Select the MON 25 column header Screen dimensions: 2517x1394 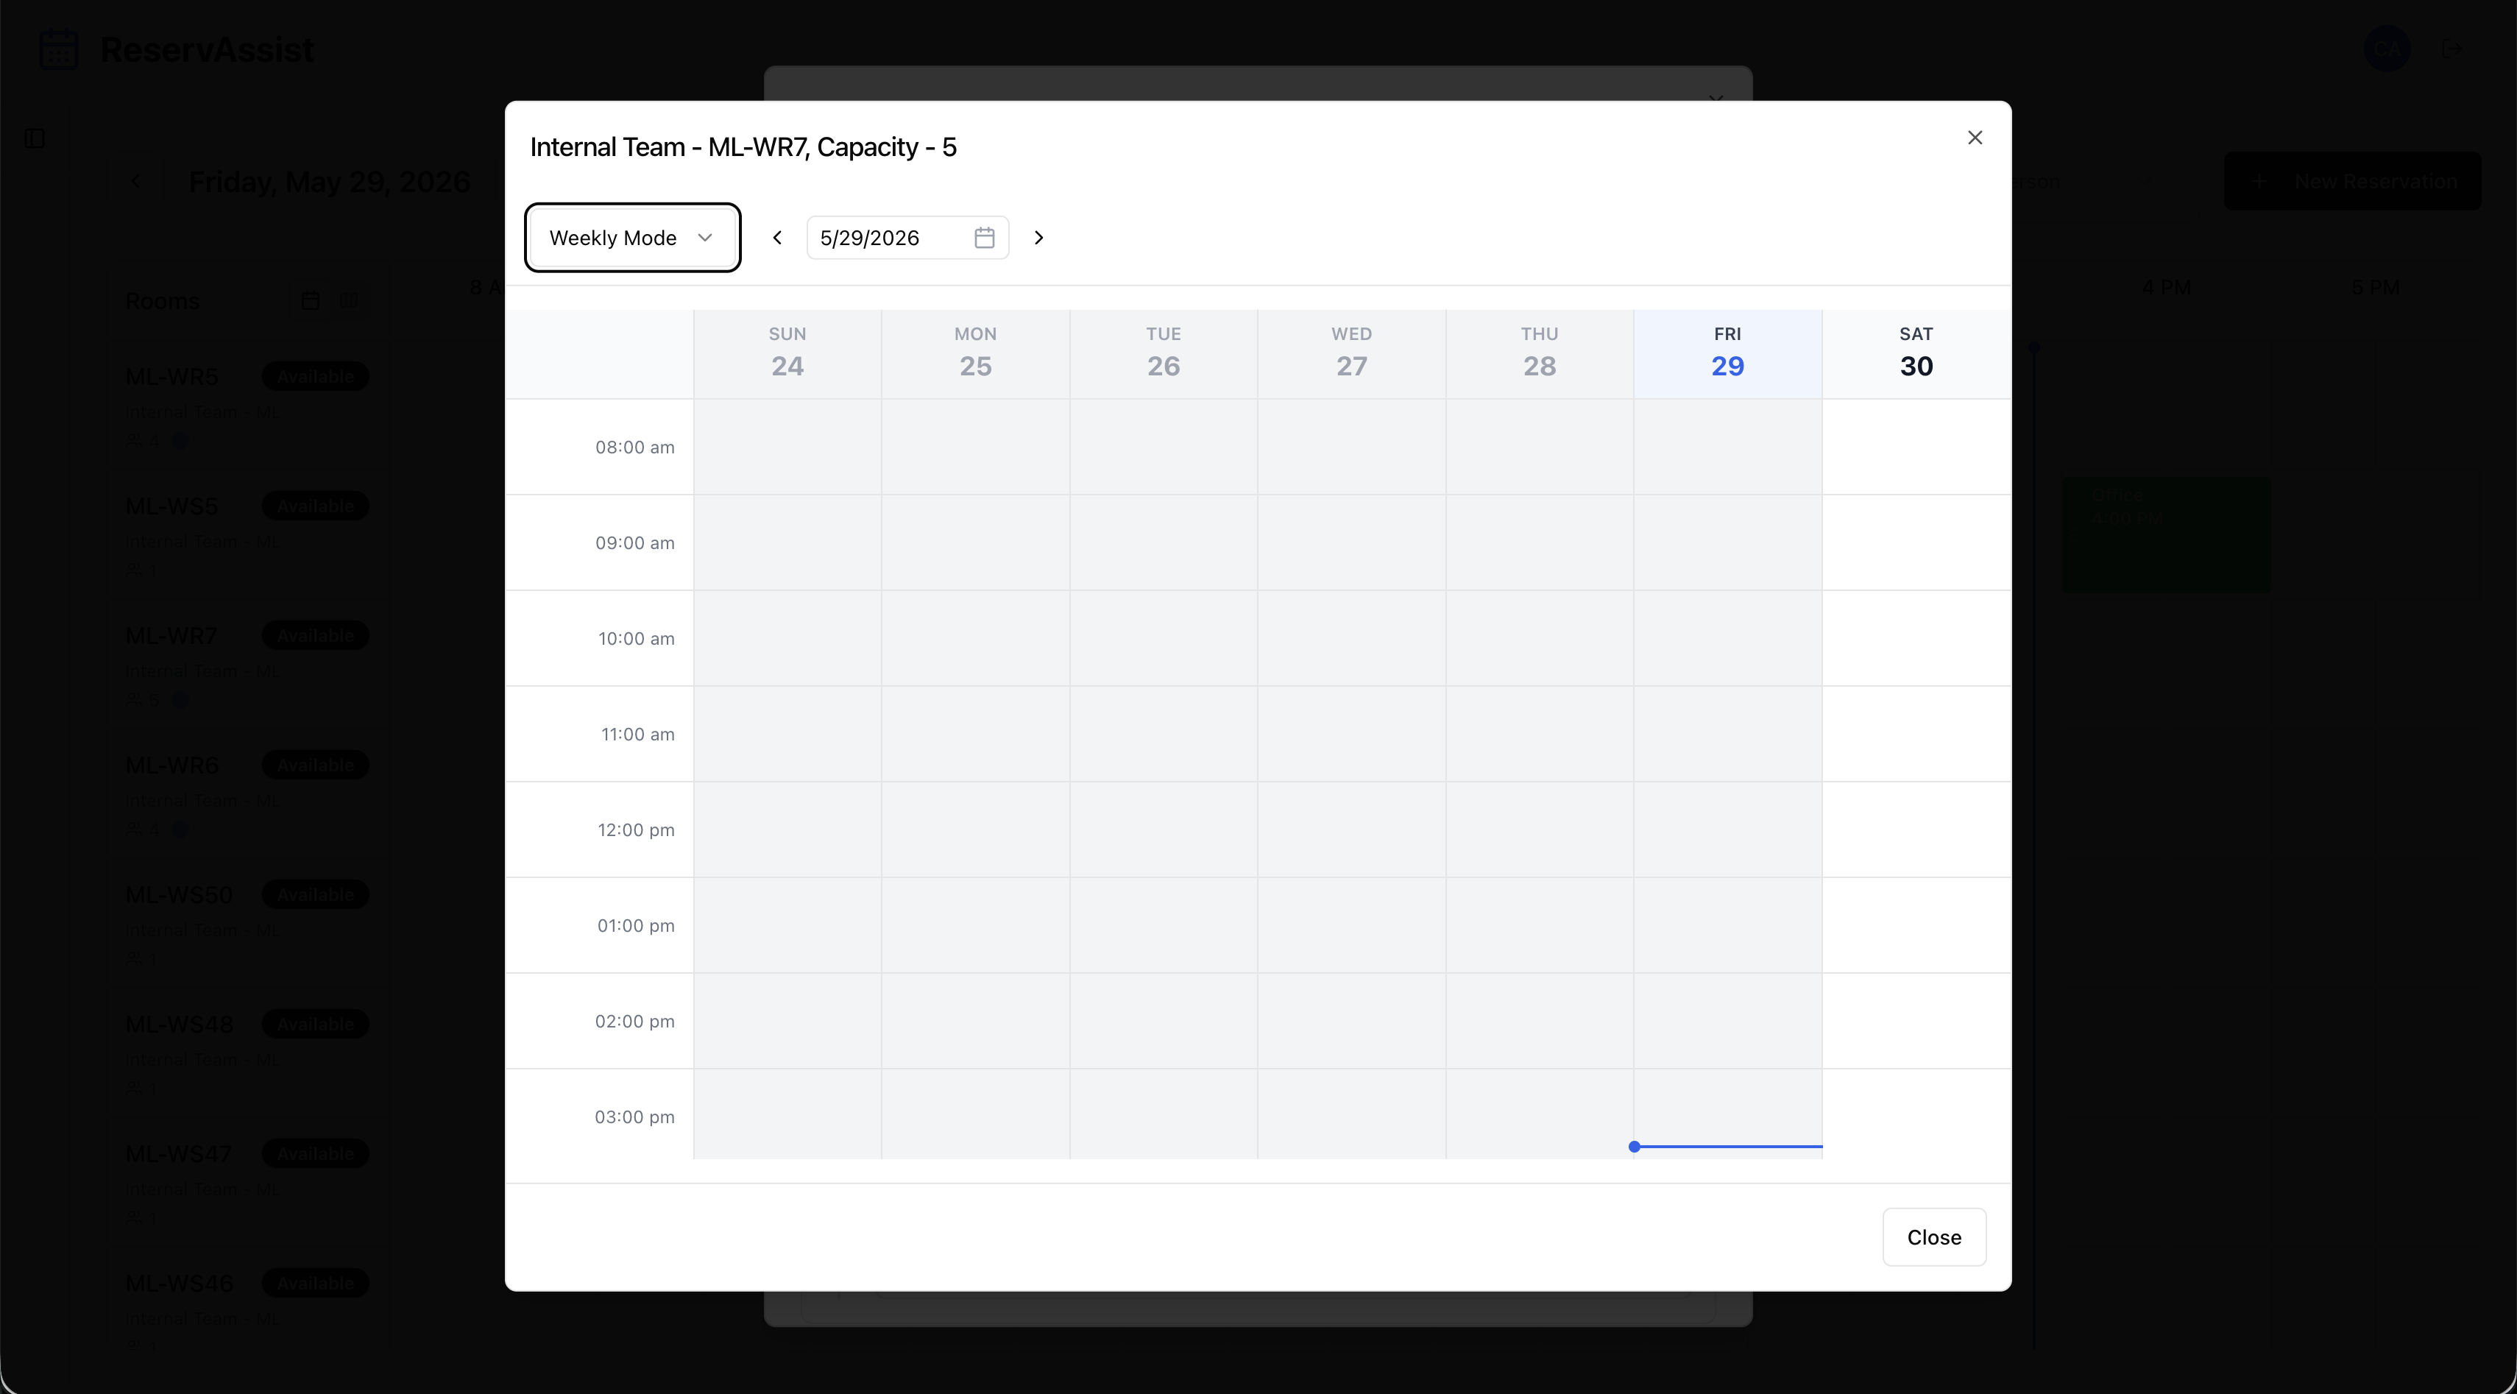point(975,353)
